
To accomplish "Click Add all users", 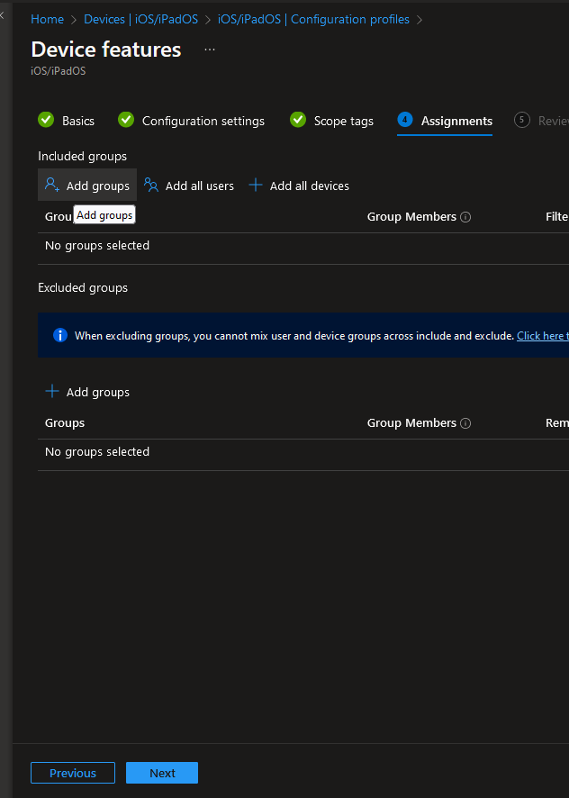I will (x=189, y=186).
